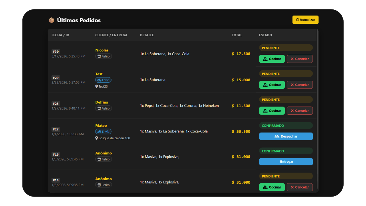The width and height of the screenshot is (366, 206).
Task: Click the PENDIENTE status badge of order #28
Action: (286, 100)
